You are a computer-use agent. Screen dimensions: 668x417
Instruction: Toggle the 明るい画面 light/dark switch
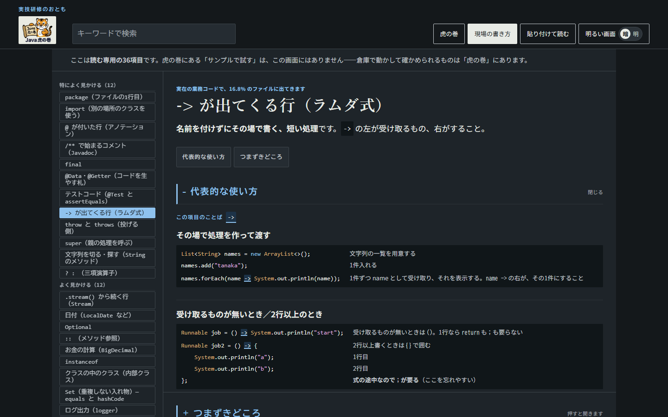[614, 34]
